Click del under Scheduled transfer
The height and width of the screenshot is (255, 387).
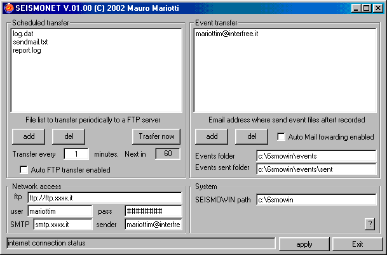[69, 136]
